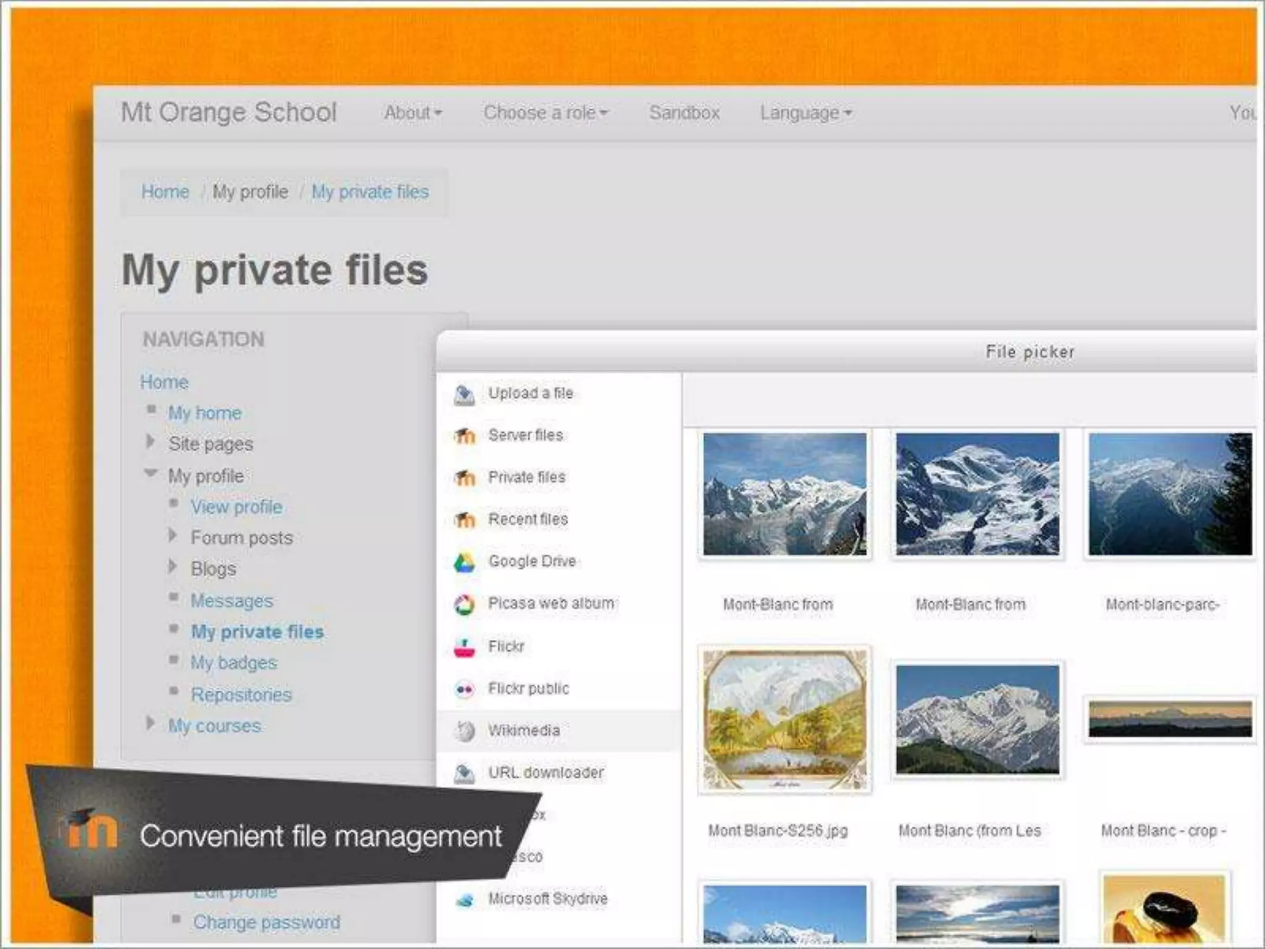Select the Flickr public icon
Image resolution: width=1265 pixels, height=949 pixels.
(464, 690)
